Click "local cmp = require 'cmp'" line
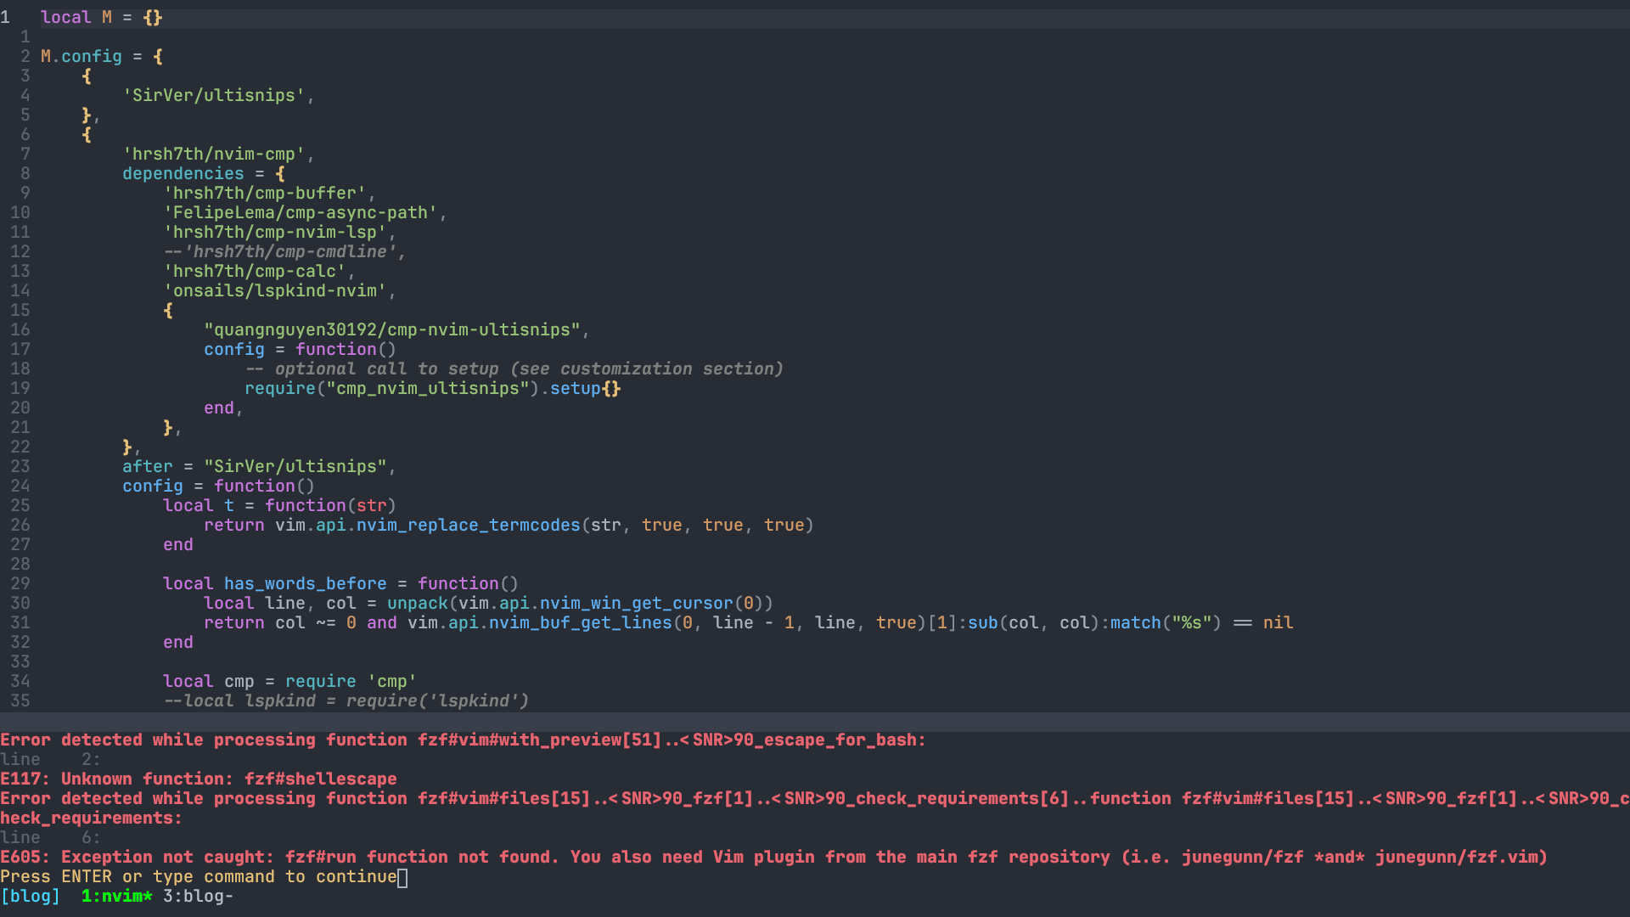 pyautogui.click(x=290, y=681)
